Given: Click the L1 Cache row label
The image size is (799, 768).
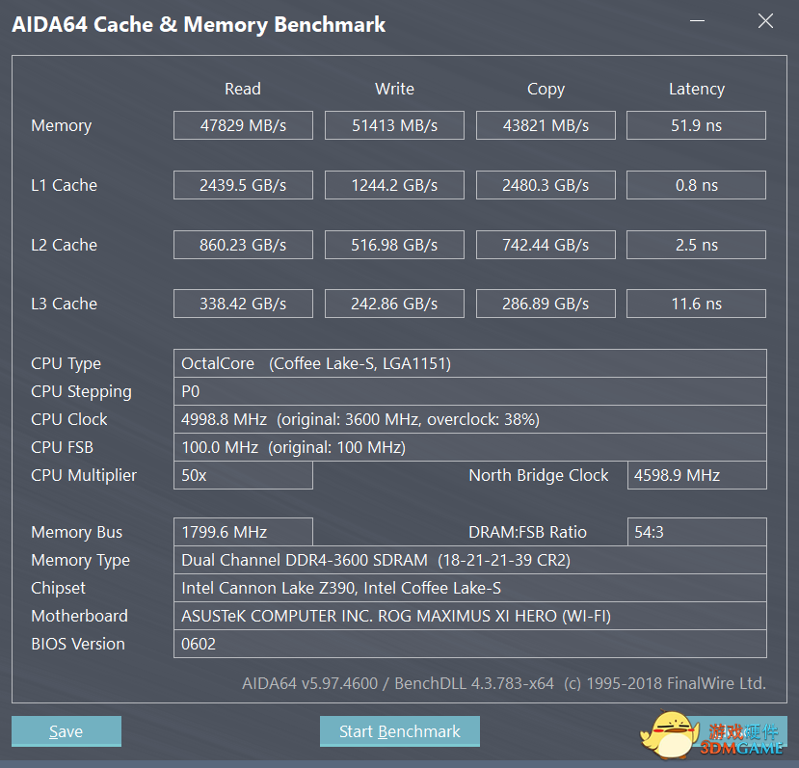Looking at the screenshot, I should pyautogui.click(x=64, y=185).
